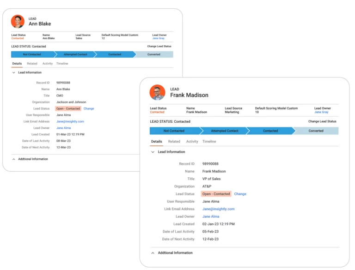Click Jane@insightly.com email on Frank Madison card

click(x=218, y=209)
